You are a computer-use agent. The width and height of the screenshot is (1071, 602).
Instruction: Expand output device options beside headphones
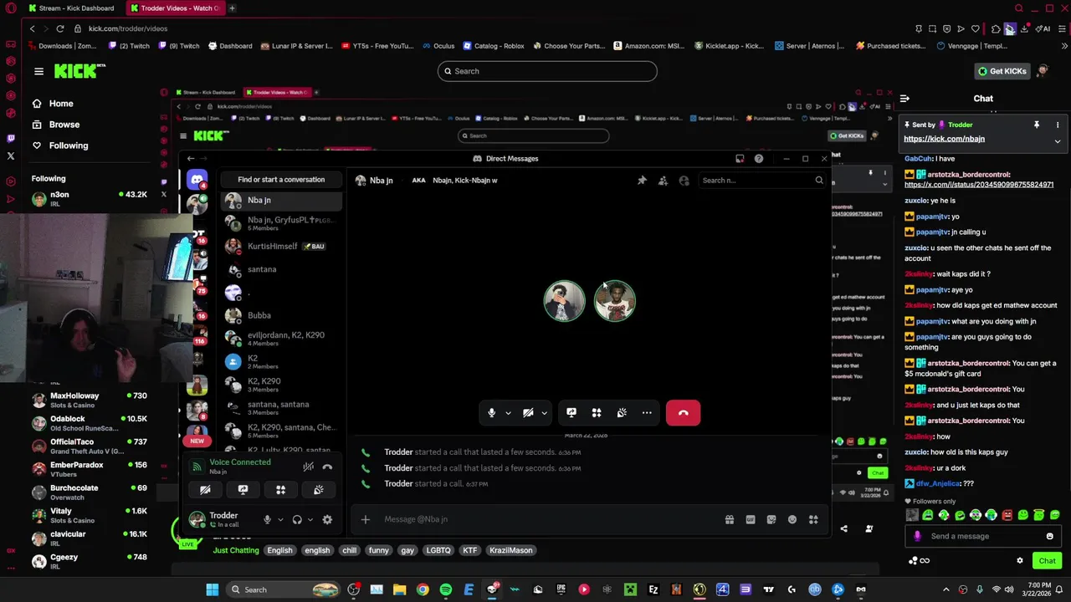pos(310,519)
